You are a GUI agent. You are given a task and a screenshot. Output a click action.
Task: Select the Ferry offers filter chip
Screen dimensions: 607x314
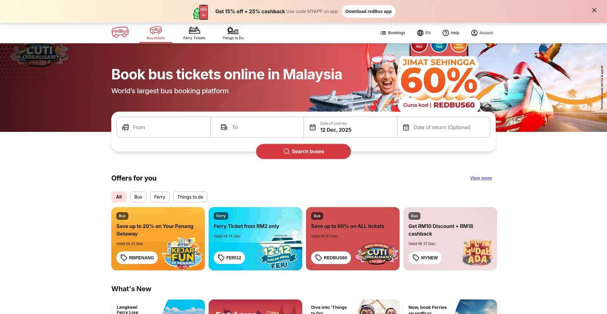160,197
